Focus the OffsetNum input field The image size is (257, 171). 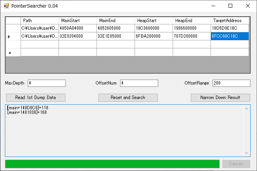139,83
